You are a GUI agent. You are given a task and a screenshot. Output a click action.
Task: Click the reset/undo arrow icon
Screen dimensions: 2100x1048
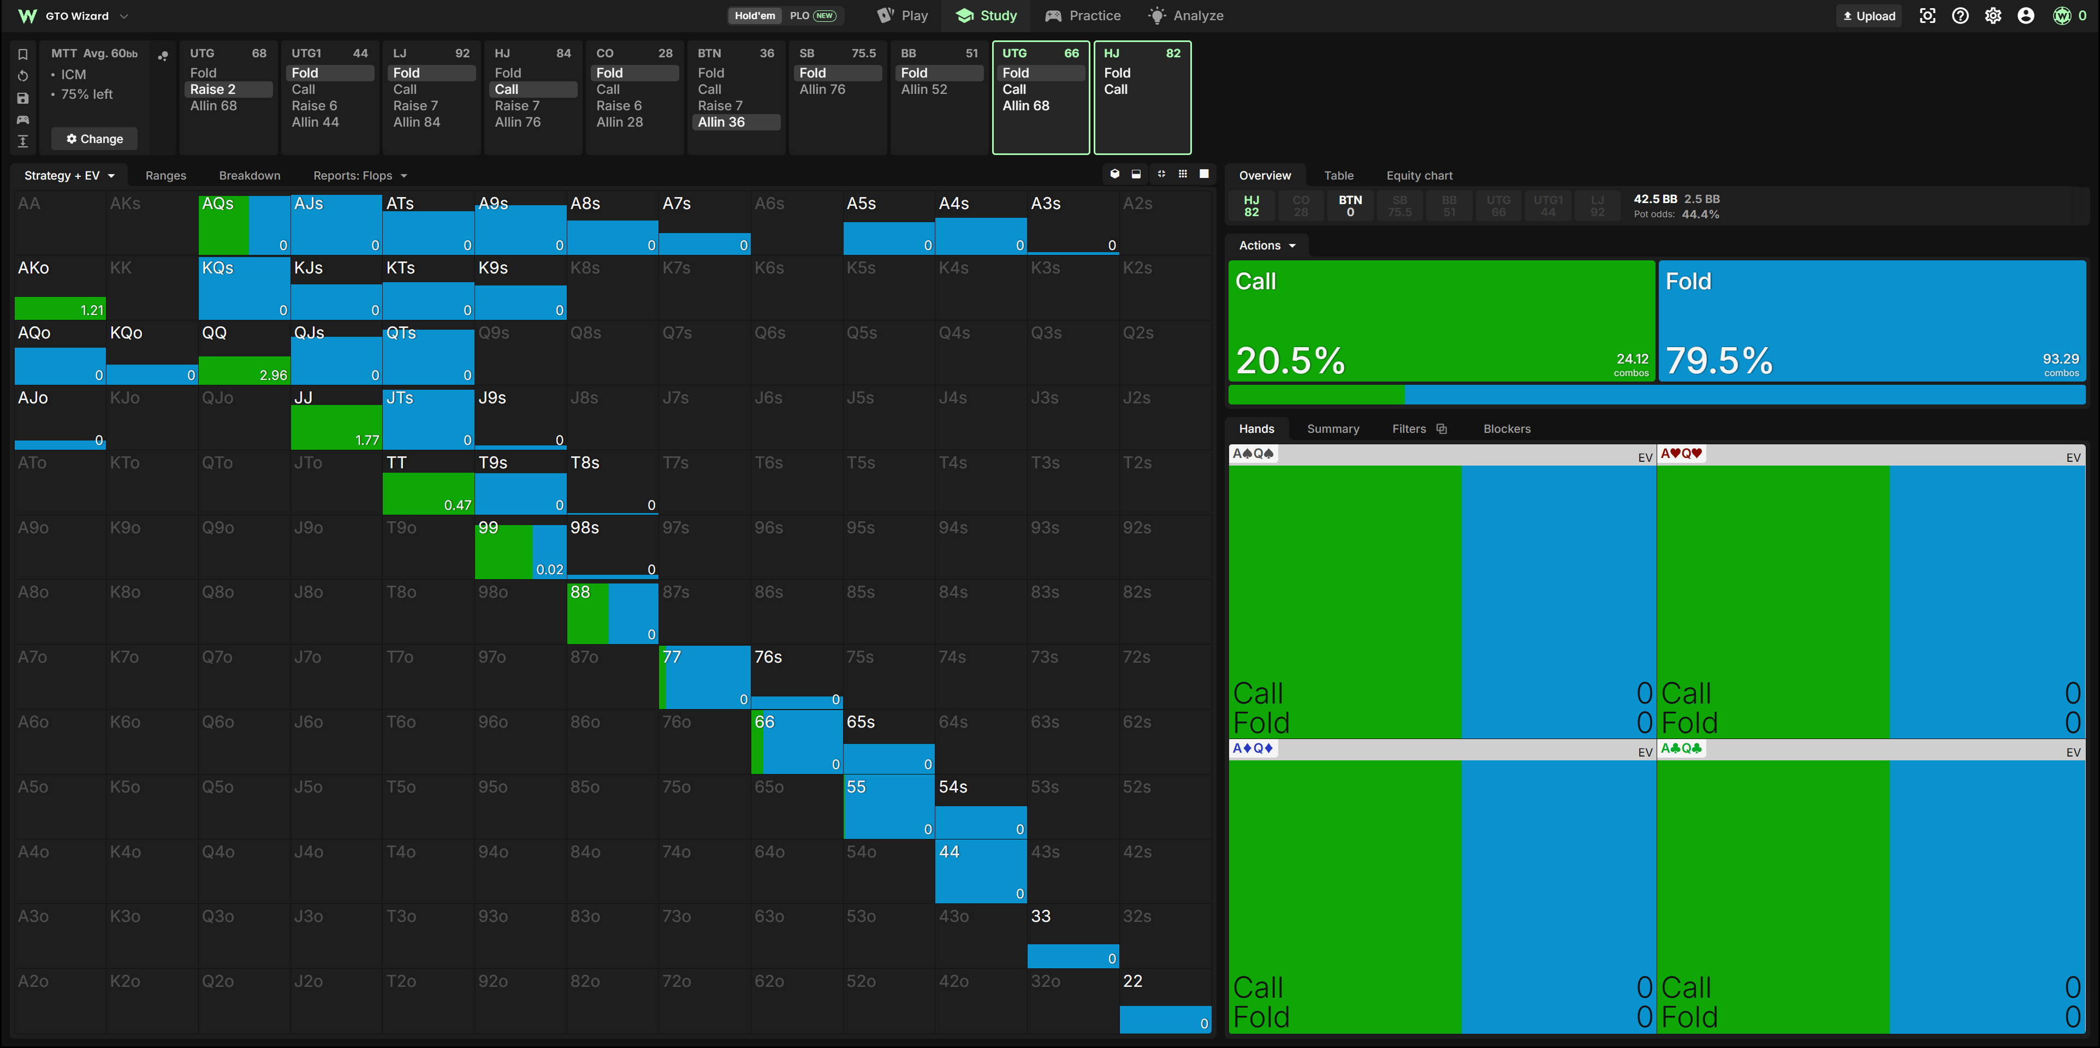tap(23, 76)
